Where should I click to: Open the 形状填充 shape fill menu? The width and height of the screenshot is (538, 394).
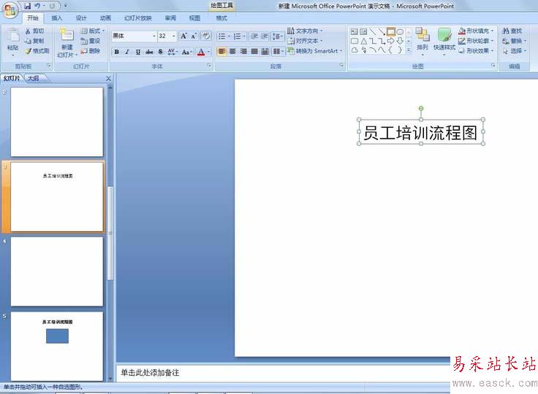476,31
